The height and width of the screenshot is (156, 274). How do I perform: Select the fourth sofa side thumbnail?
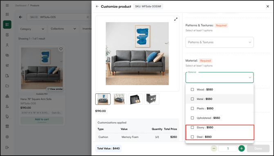coord(152,99)
